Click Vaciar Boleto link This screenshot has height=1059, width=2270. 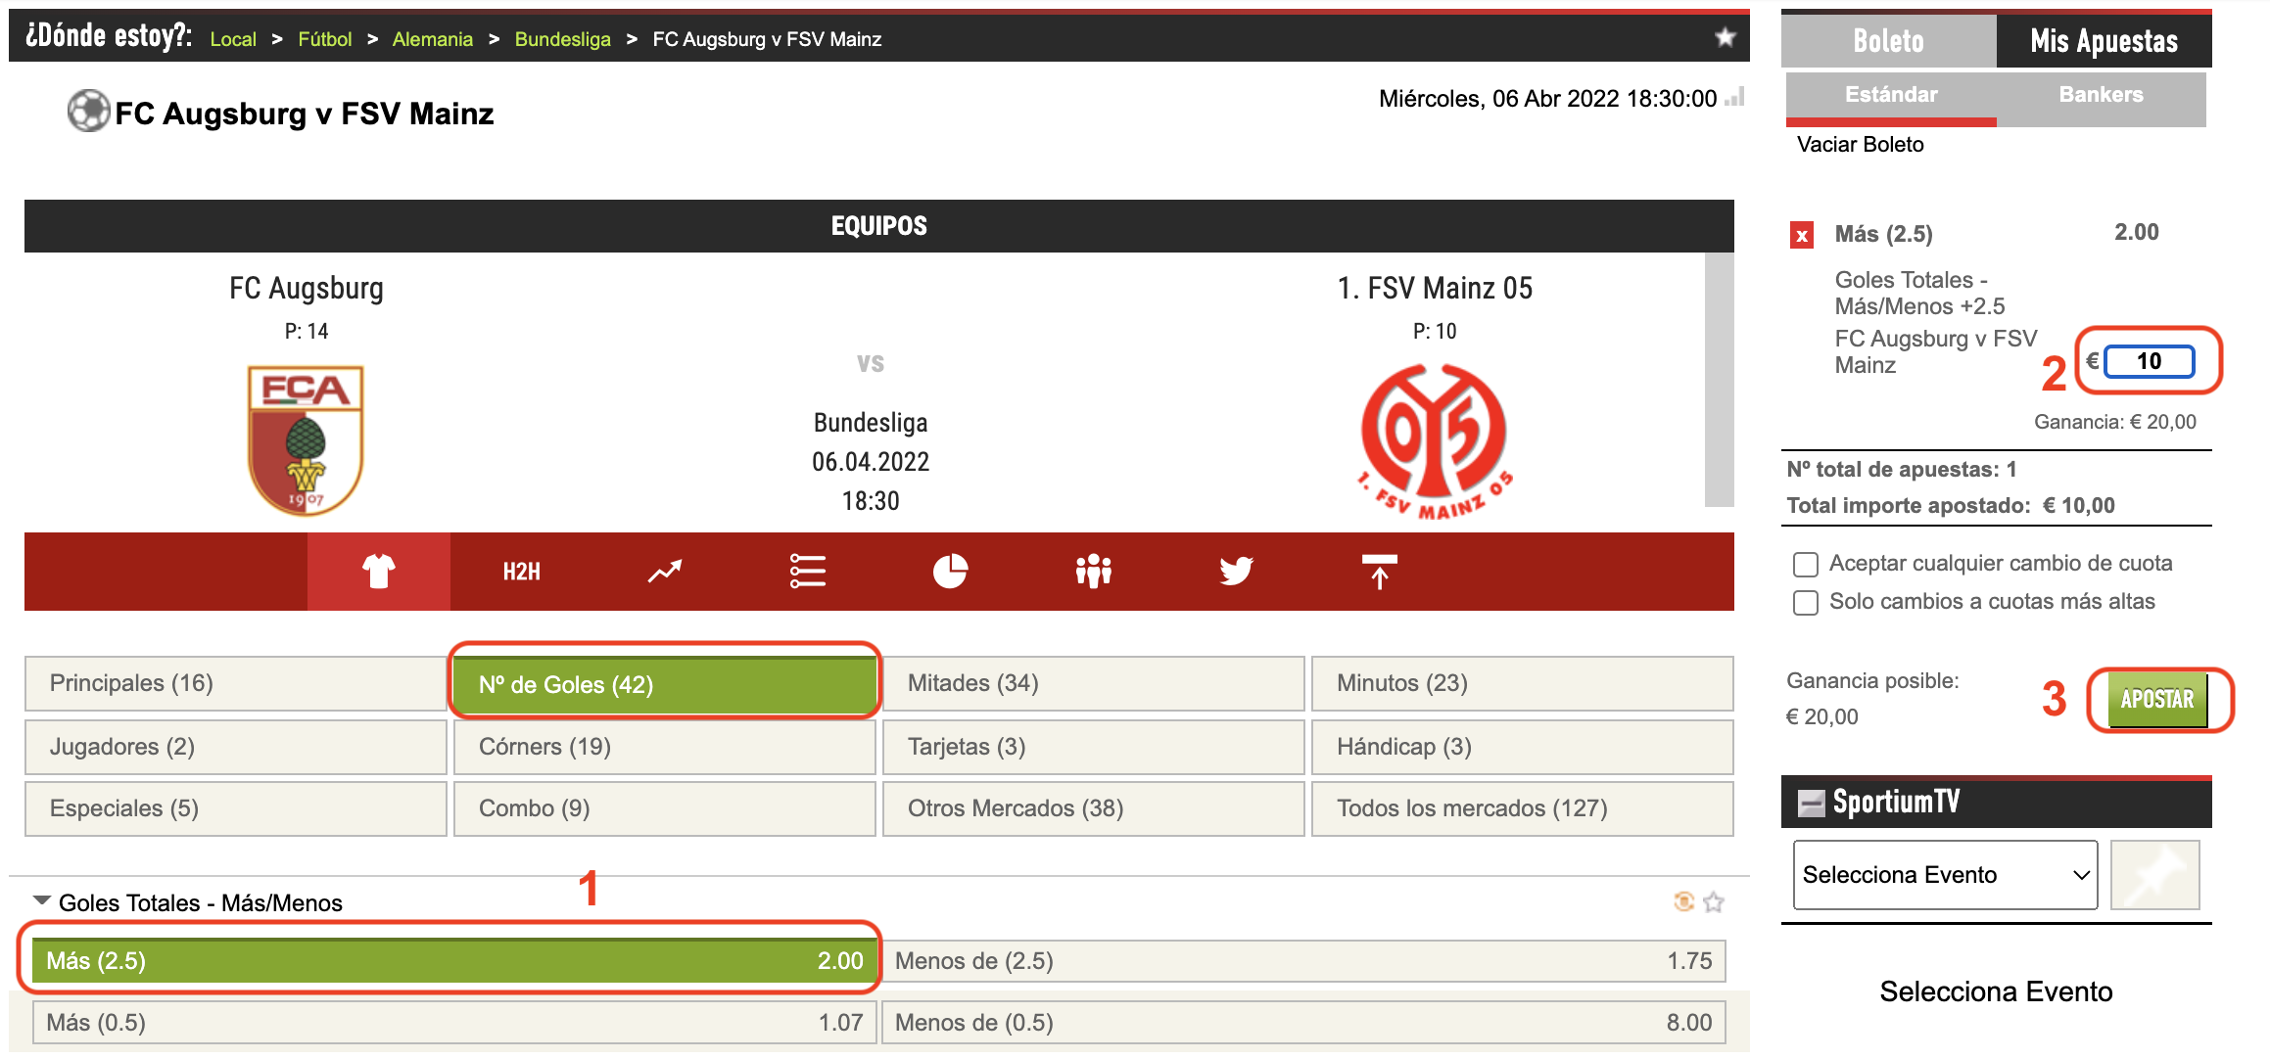click(x=1860, y=145)
